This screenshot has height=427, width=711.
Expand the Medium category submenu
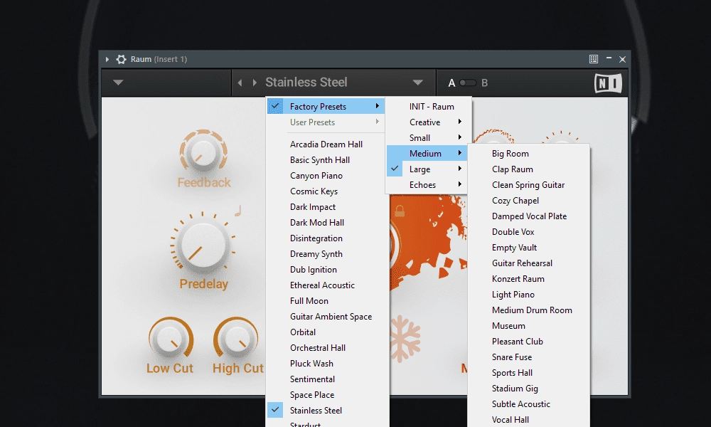[427, 154]
